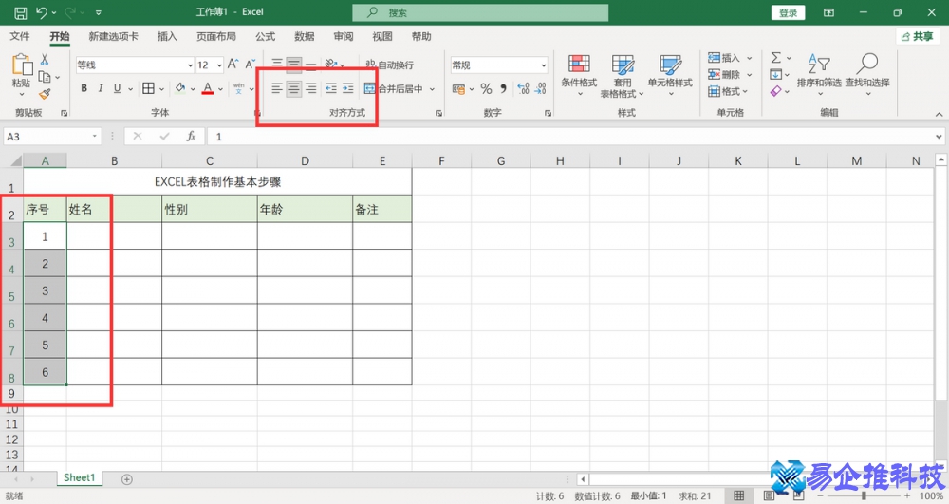Undo the last action
Screen dimensions: 949x504
point(42,12)
